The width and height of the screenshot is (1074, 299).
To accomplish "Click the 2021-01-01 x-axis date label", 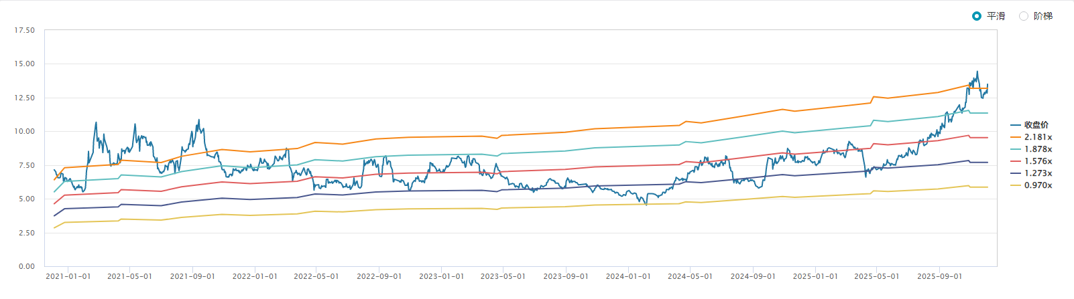I will coord(68,276).
